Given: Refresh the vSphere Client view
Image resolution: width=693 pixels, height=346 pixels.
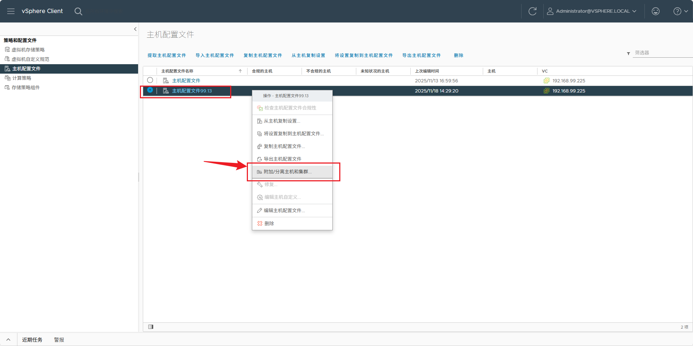Looking at the screenshot, I should (x=532, y=11).
